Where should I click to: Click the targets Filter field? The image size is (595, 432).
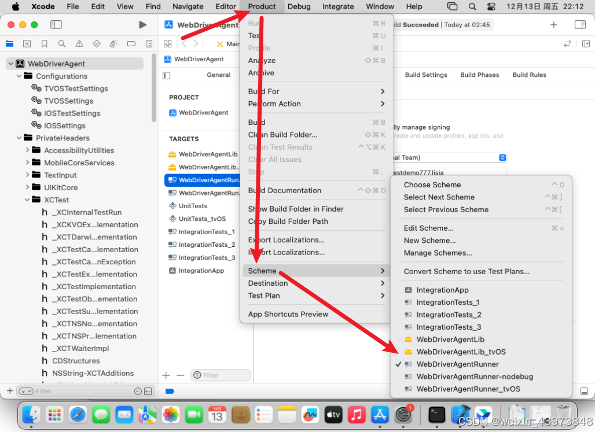pyautogui.click(x=221, y=375)
